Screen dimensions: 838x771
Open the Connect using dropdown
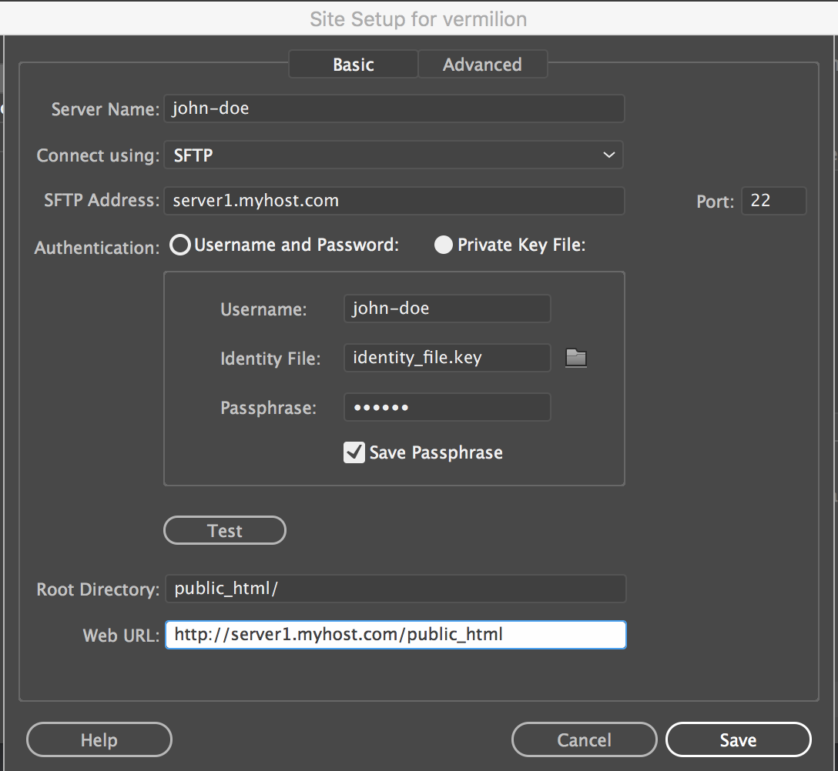[608, 155]
